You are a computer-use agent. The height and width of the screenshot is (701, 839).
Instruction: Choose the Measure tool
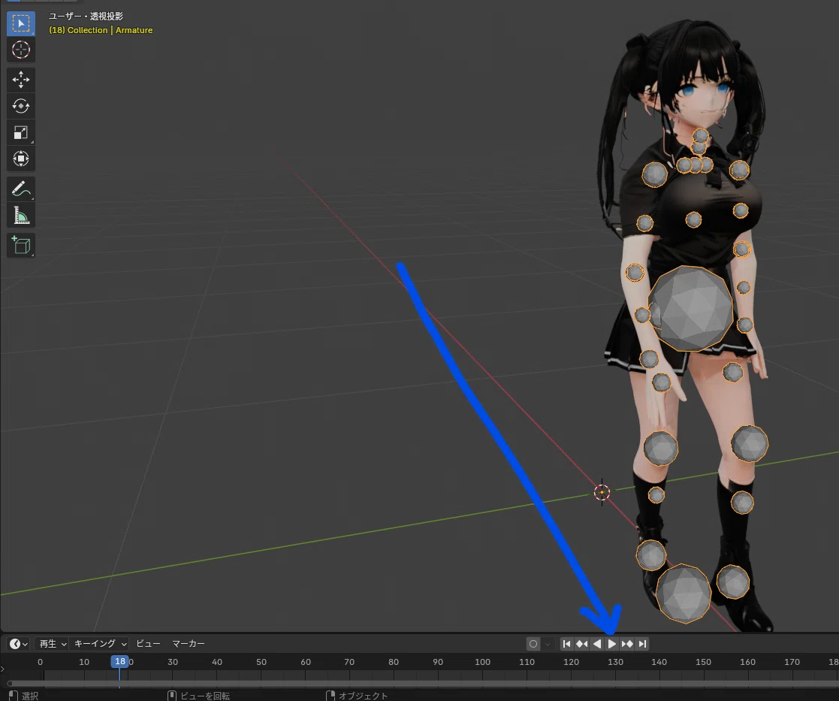coord(21,215)
